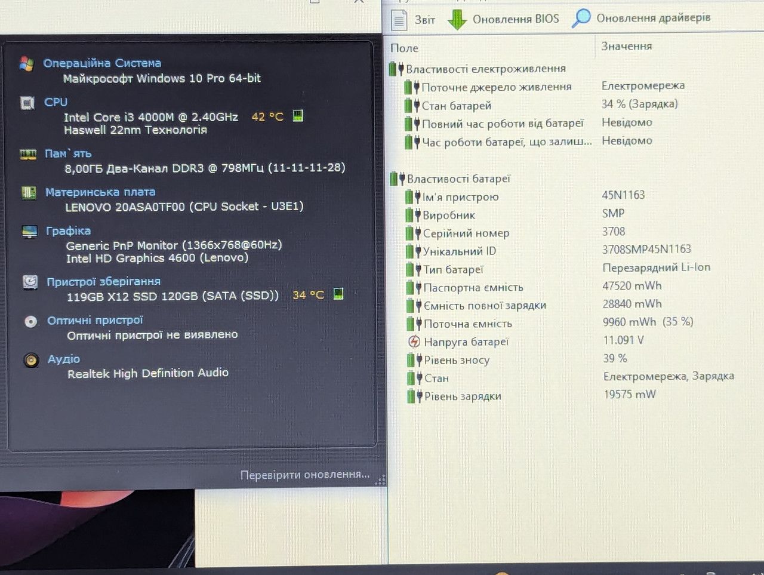Open the CPU section link
This screenshot has height=575, width=764.
[x=56, y=102]
